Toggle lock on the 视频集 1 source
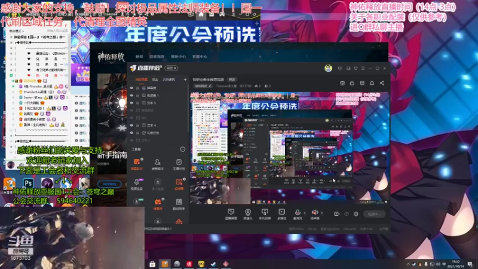The height and width of the screenshot is (269, 478). click(x=138, y=96)
